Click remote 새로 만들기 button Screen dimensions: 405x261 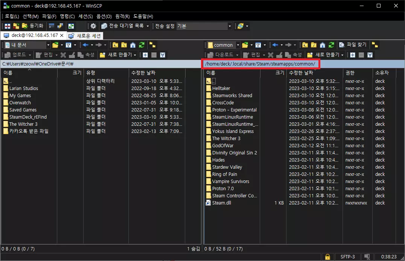(323, 55)
